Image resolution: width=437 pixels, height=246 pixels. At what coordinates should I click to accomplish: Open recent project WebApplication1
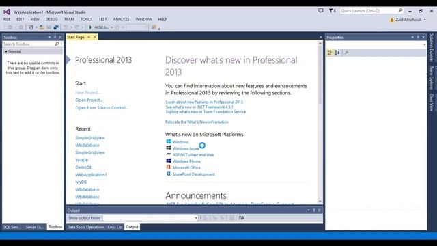pyautogui.click(x=91, y=175)
